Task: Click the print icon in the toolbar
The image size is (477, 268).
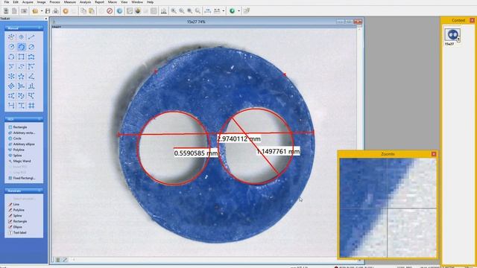Action: click(x=56, y=11)
